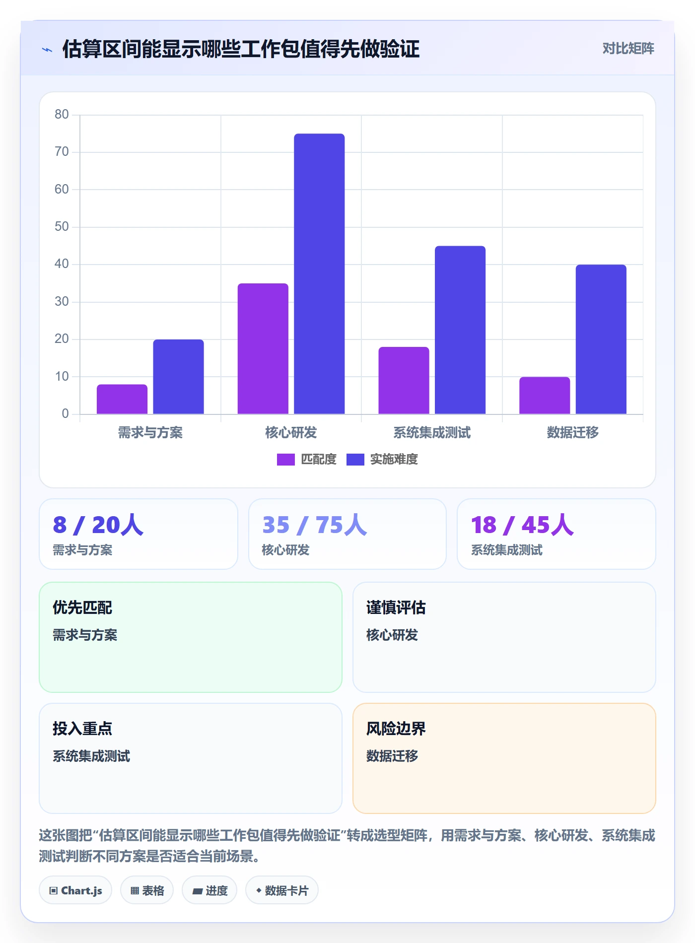
Task: Click the 实施难度 legend label
Action: tap(394, 460)
